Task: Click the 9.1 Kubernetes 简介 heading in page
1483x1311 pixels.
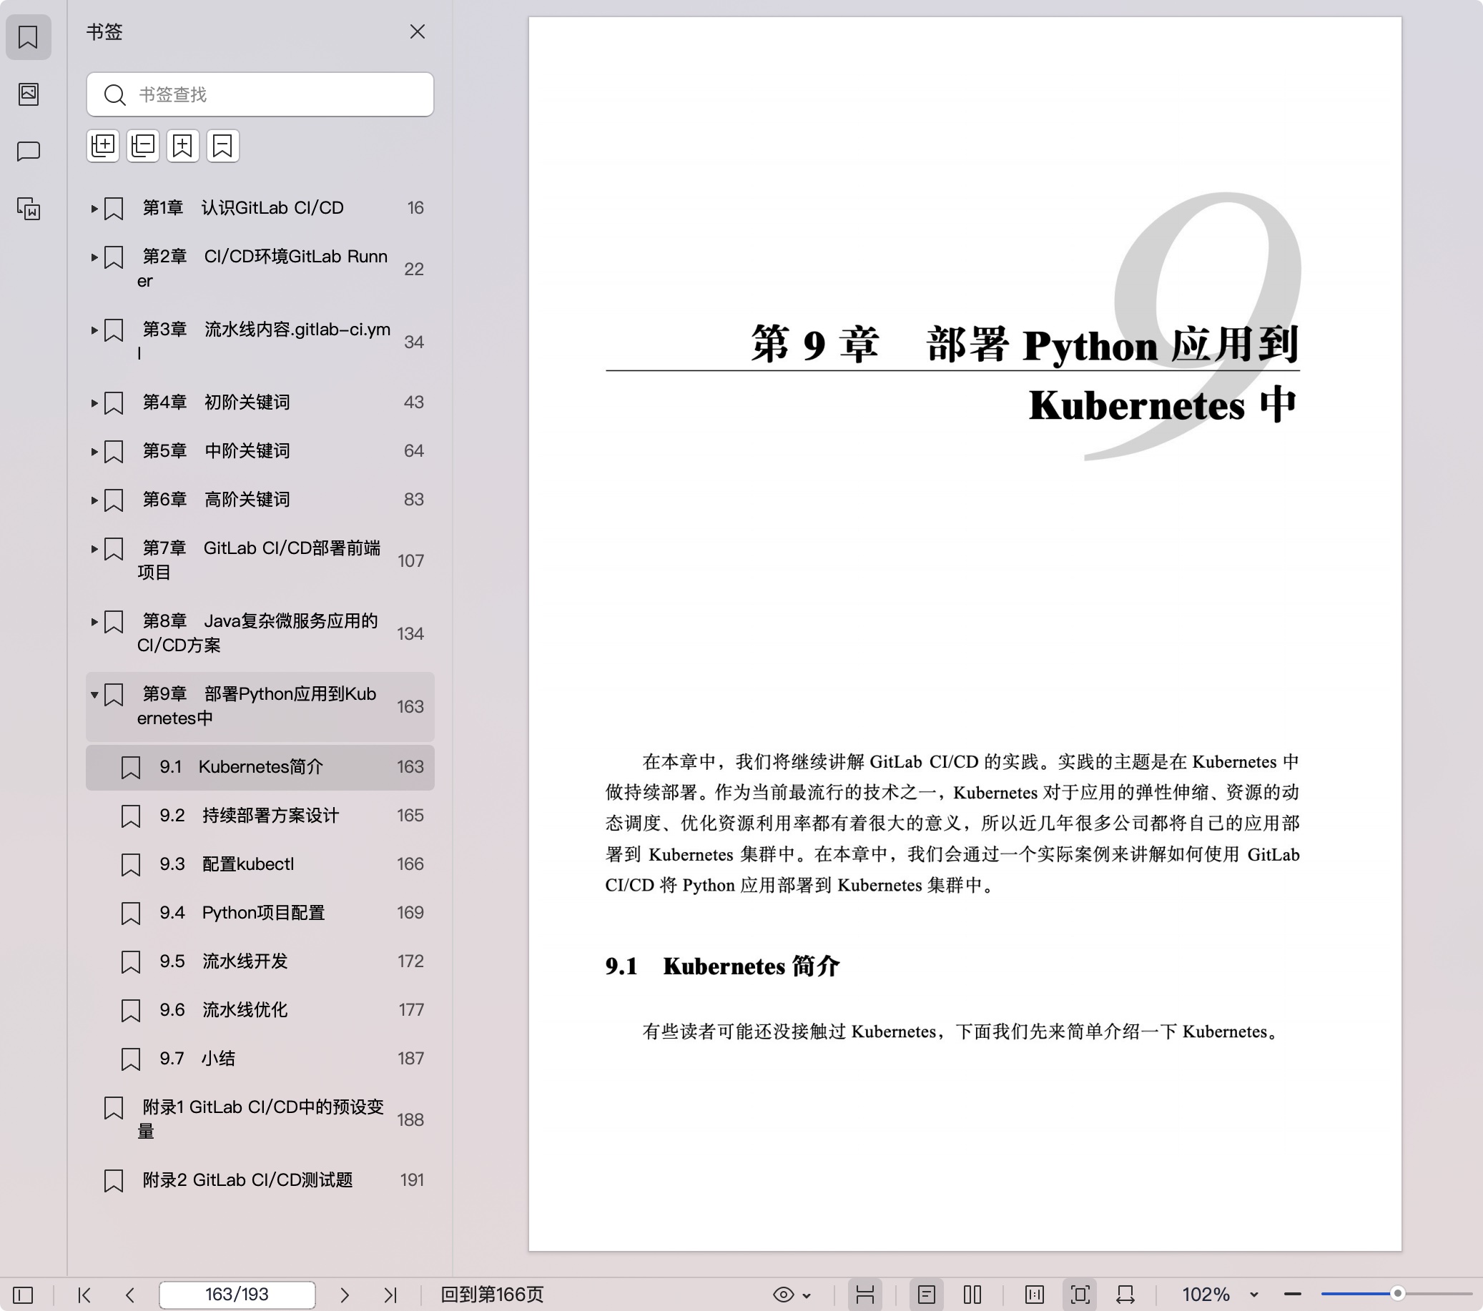Action: tap(723, 966)
